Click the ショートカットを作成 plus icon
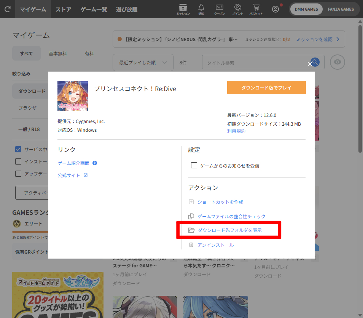363x318 pixels. [x=191, y=202]
